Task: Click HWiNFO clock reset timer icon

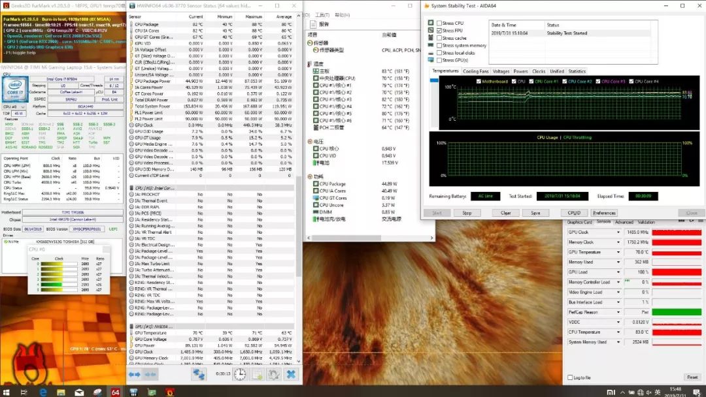Action: 240,374
